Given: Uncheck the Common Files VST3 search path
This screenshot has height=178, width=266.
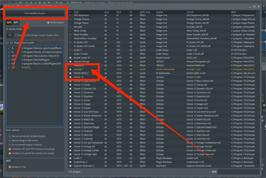Looking at the screenshot, I should pos(9,56).
